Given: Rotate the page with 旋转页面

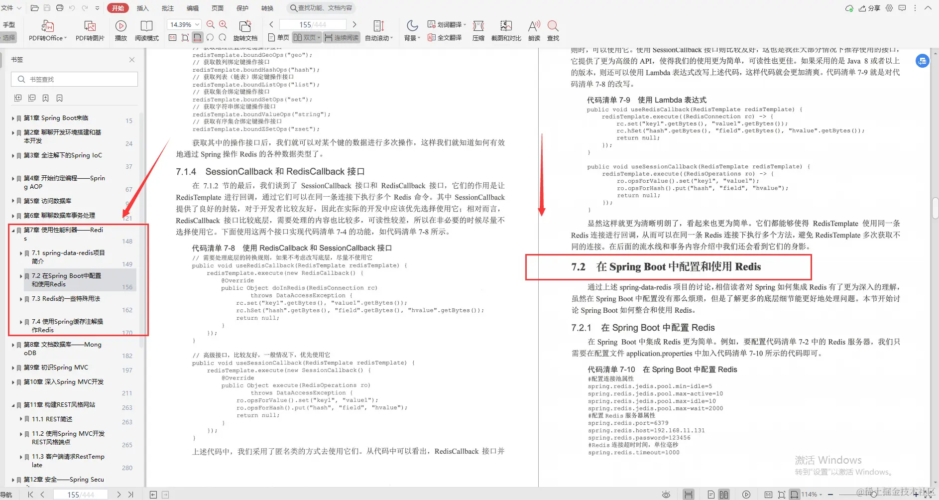Looking at the screenshot, I should (x=245, y=30).
